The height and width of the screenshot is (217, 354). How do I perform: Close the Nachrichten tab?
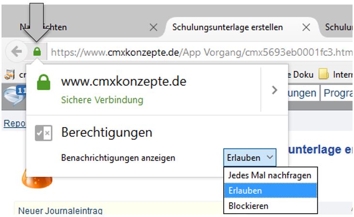(153, 28)
